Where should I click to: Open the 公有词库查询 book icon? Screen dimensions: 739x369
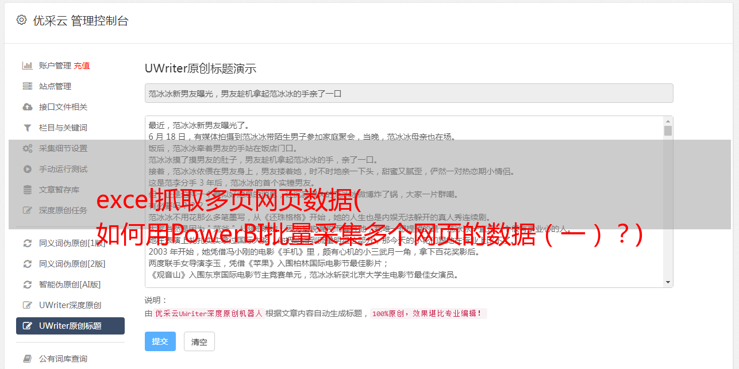click(x=27, y=359)
